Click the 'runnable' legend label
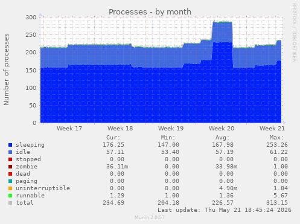Image resolution: width=300 pixels, height=224 pixels. [30, 196]
